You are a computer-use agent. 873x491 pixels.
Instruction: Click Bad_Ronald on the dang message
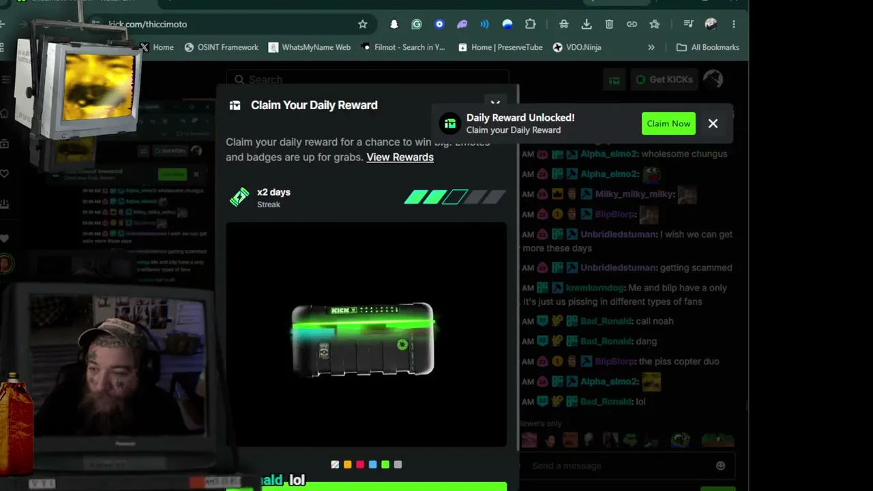(x=606, y=341)
